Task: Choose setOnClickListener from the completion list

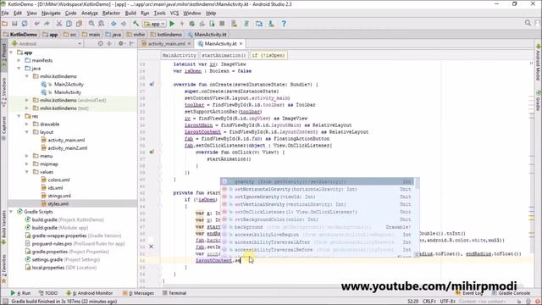Action: click(x=317, y=212)
